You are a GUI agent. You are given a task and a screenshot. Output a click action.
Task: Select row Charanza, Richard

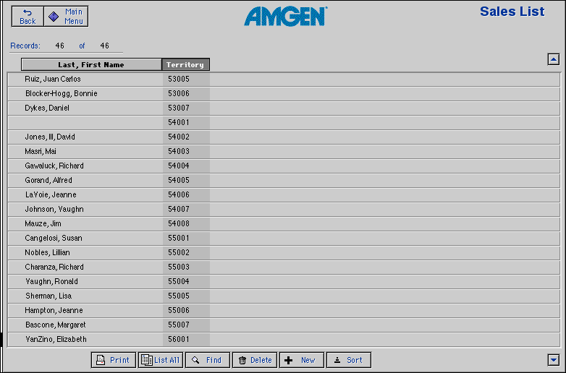click(284, 267)
